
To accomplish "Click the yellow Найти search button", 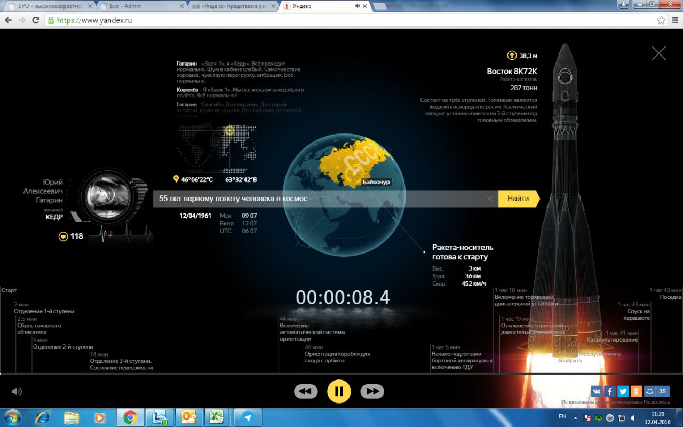I will click(518, 199).
